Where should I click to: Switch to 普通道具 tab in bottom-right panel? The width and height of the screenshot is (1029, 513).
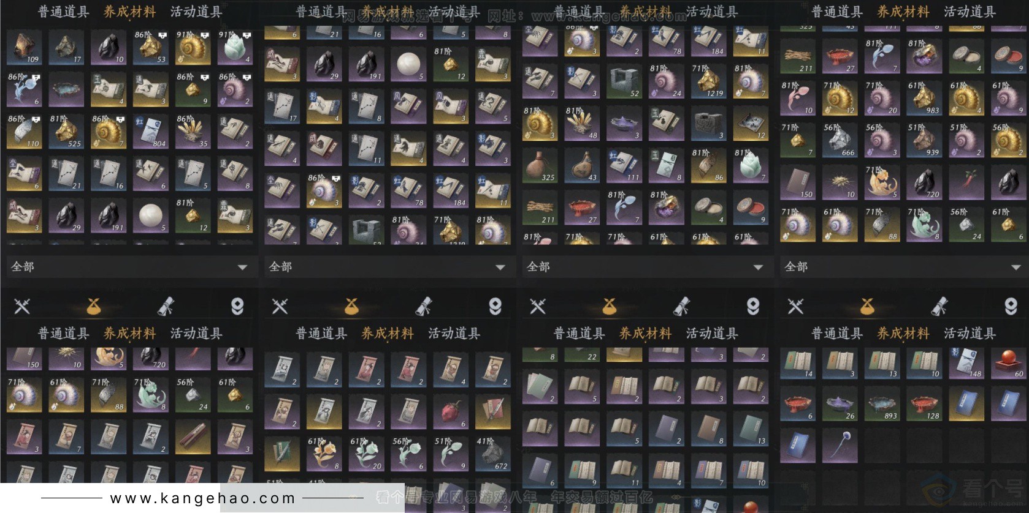(837, 333)
